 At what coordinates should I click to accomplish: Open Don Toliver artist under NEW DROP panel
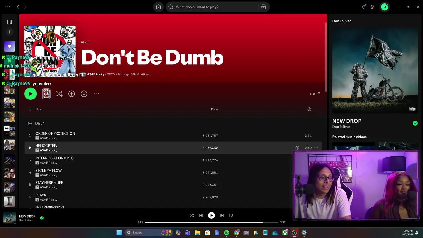pos(341,127)
